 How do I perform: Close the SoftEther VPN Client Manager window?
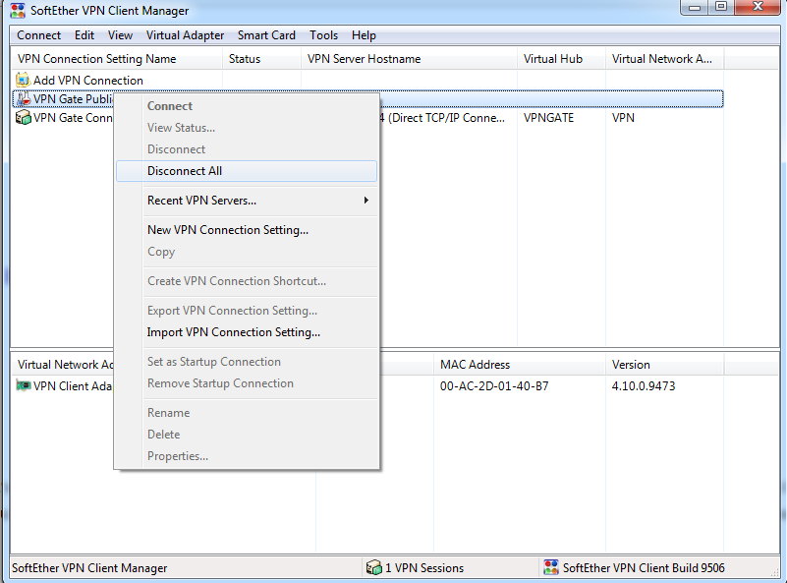point(758,7)
